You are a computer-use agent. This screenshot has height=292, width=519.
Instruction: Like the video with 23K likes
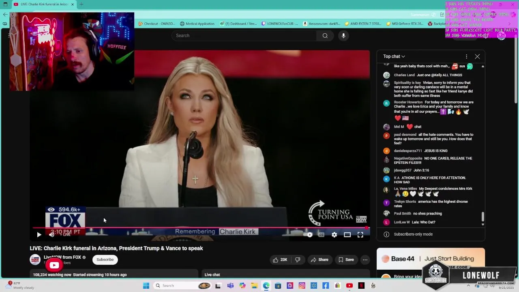click(280, 260)
